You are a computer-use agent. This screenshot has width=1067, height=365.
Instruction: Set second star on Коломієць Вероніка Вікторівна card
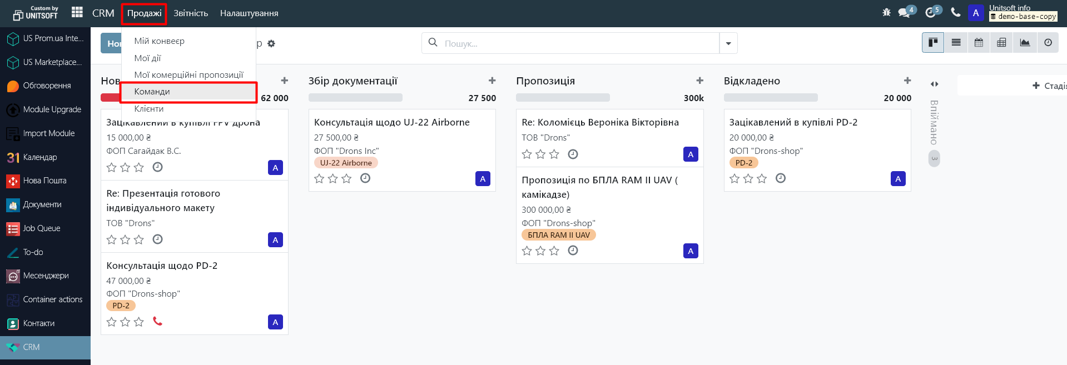tap(540, 154)
